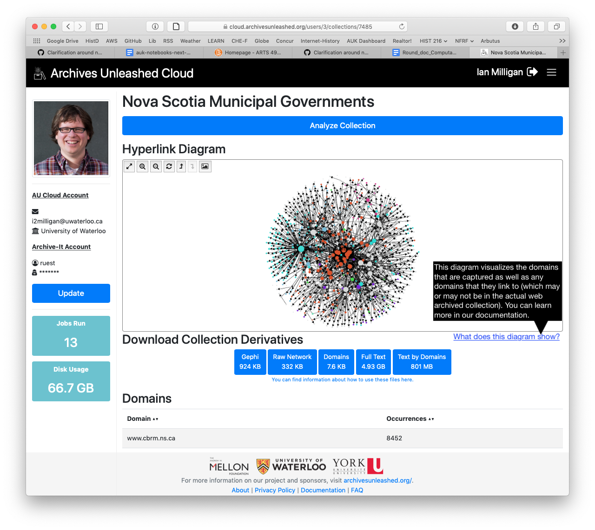The width and height of the screenshot is (595, 530).
Task: Switch to Homepage - ARTS 49 tab
Action: pyautogui.click(x=248, y=52)
